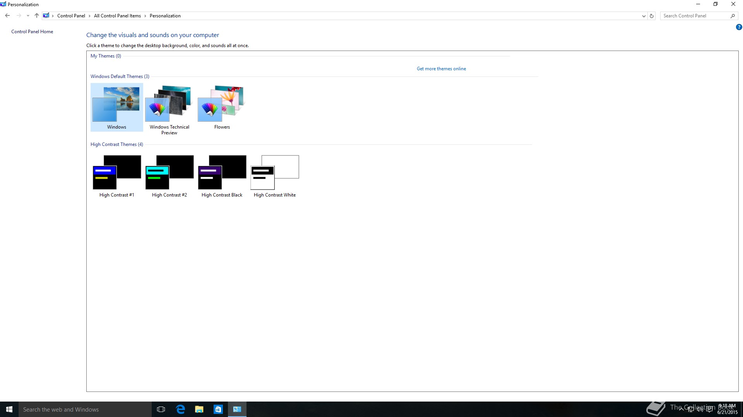Click the search magnifier icon

click(x=733, y=16)
